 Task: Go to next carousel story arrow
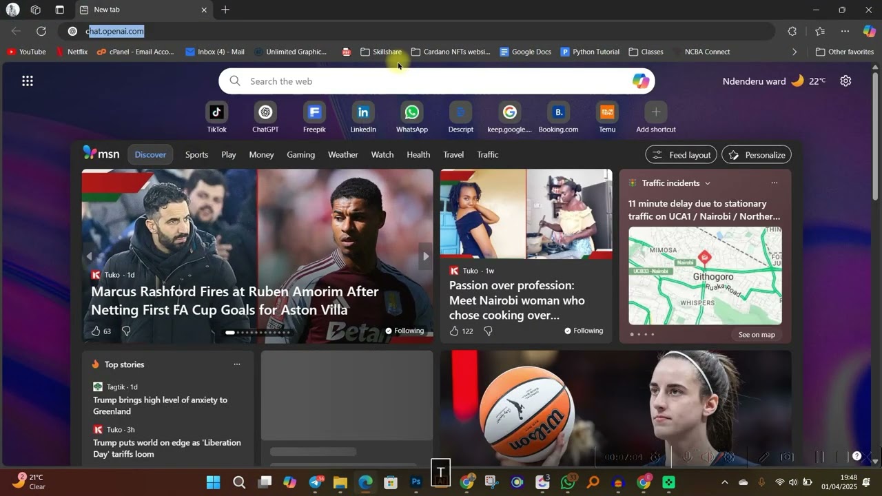pyautogui.click(x=425, y=256)
